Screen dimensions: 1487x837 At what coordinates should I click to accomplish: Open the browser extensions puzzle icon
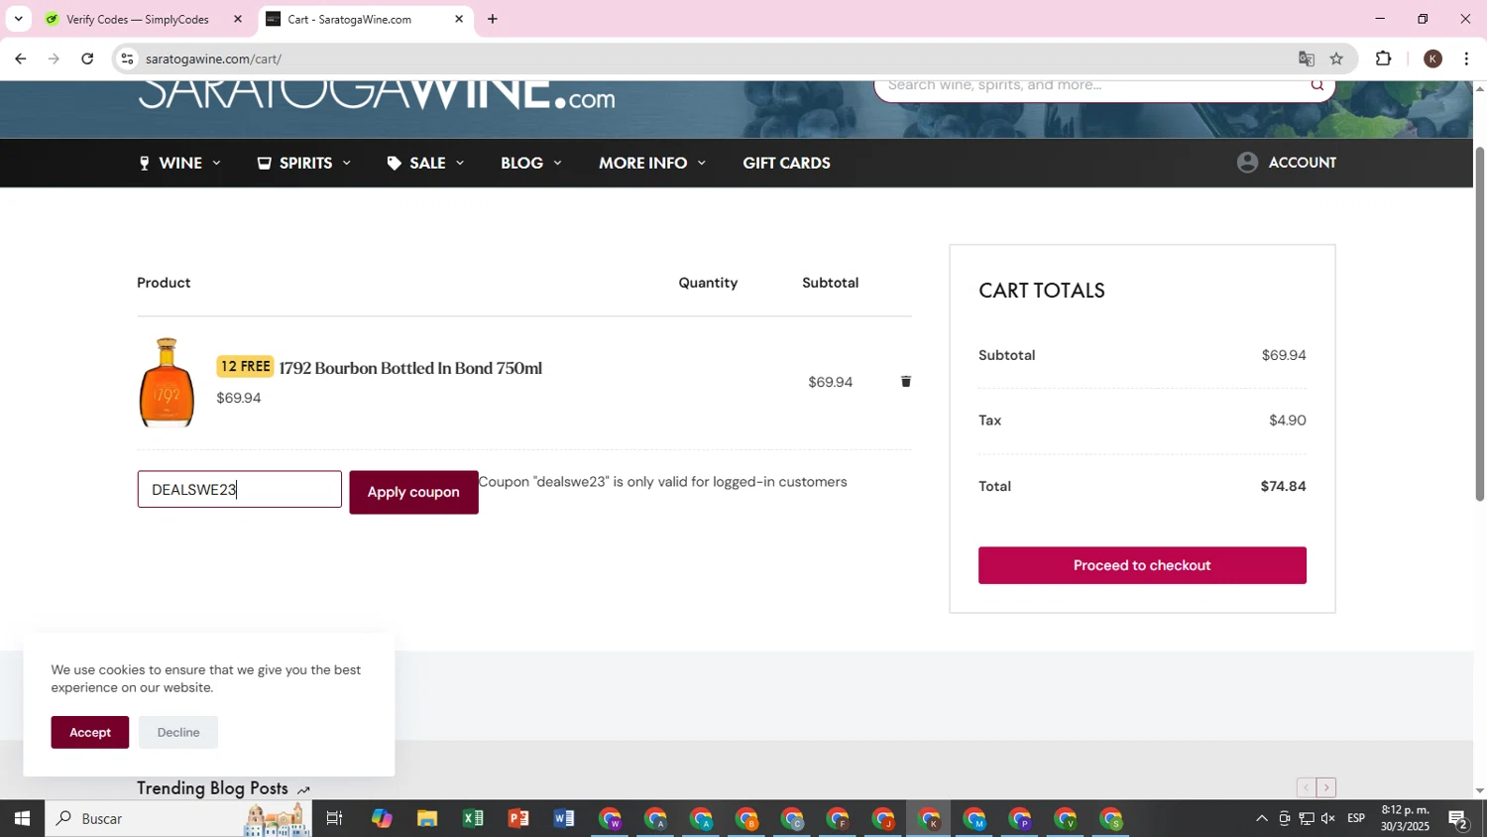click(x=1384, y=59)
